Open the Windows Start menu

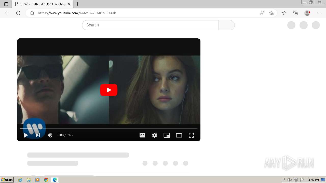[7, 180]
